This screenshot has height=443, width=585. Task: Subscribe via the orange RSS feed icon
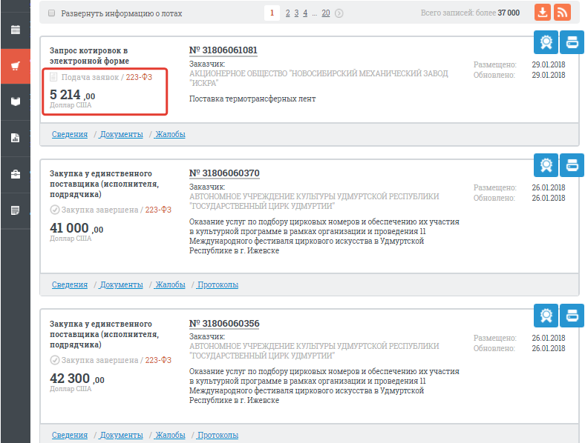[x=563, y=13]
